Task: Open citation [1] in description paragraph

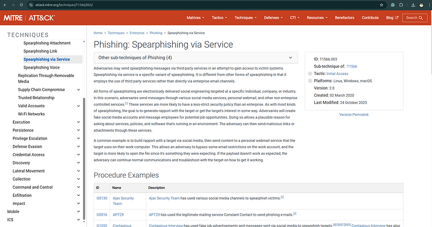Action: (126, 104)
